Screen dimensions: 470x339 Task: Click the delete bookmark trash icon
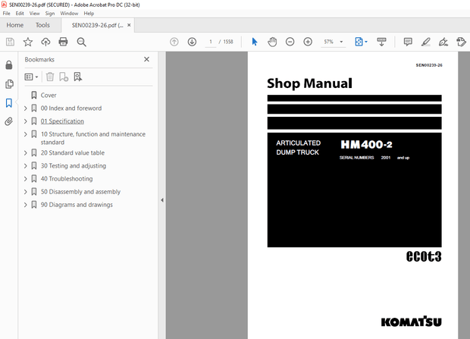[x=50, y=77]
